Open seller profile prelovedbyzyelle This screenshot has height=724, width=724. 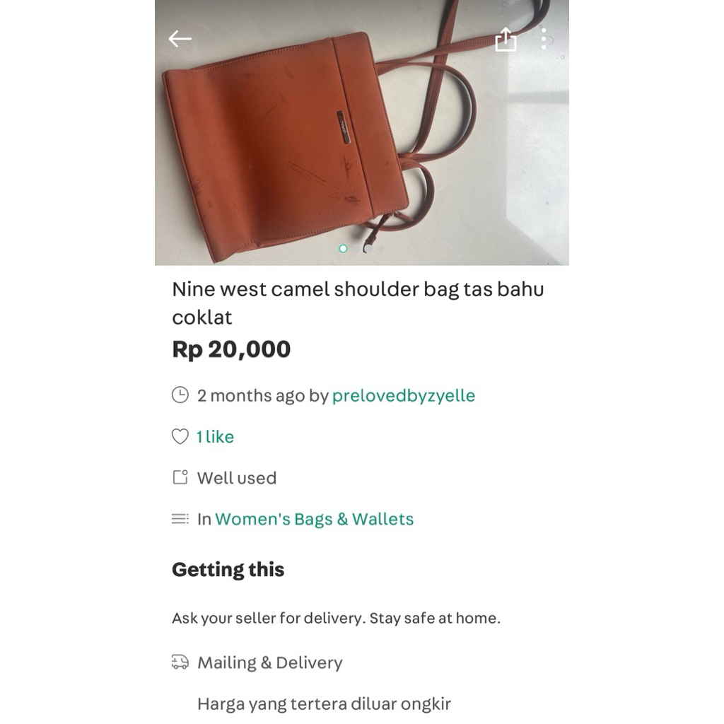403,396
